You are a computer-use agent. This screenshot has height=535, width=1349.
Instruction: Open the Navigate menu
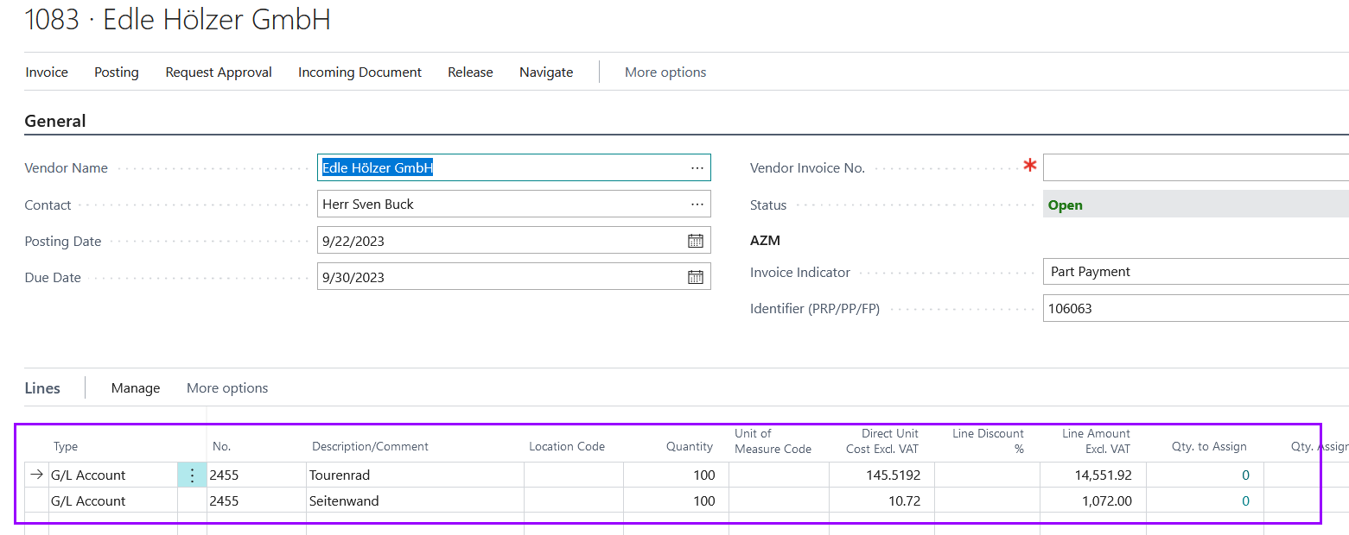(546, 72)
